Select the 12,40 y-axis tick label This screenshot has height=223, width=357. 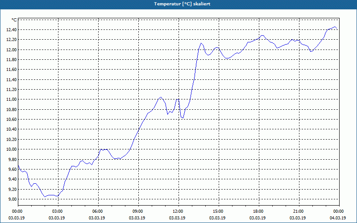tap(12, 30)
